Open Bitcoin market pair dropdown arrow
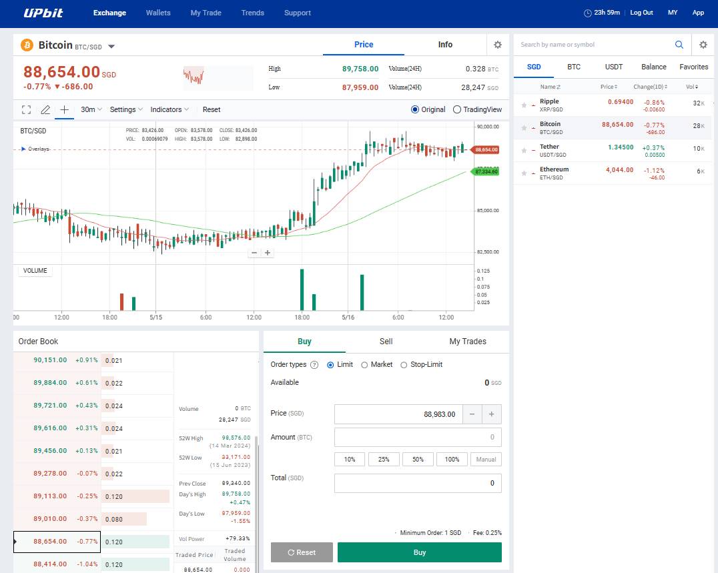The height and width of the screenshot is (573, 718). pyautogui.click(x=111, y=46)
